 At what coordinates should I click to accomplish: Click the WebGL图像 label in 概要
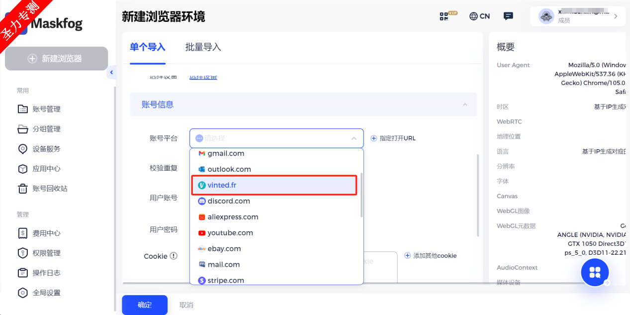513,211
